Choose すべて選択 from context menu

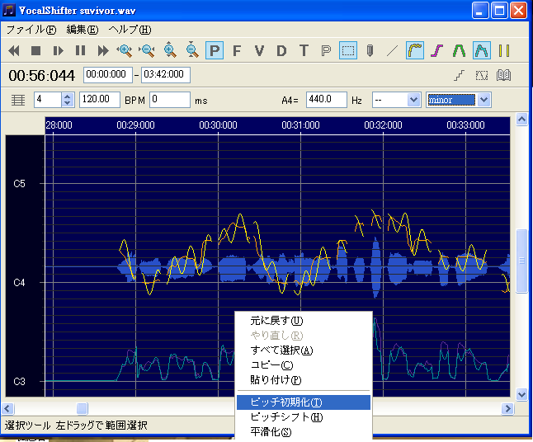(x=304, y=350)
